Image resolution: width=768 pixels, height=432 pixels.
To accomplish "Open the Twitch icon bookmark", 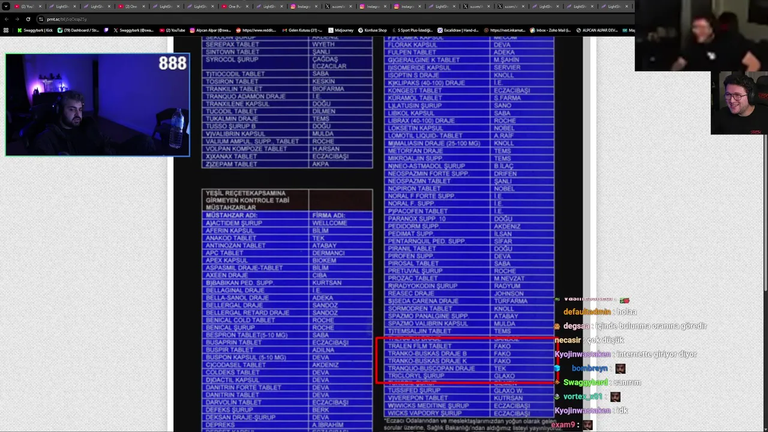I will click(107, 30).
